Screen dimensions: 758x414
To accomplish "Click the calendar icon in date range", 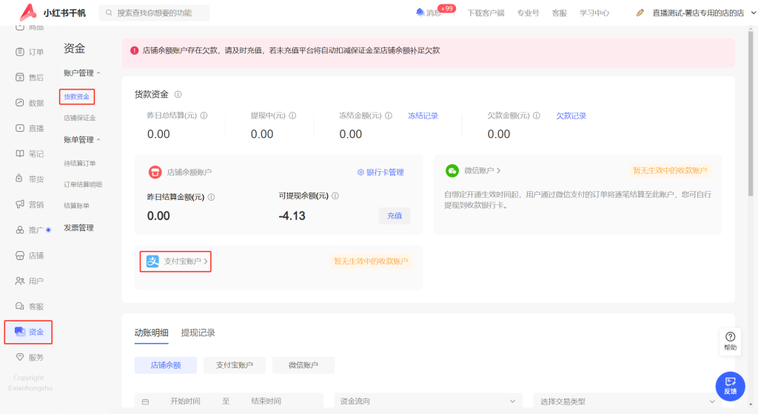I will pyautogui.click(x=146, y=401).
